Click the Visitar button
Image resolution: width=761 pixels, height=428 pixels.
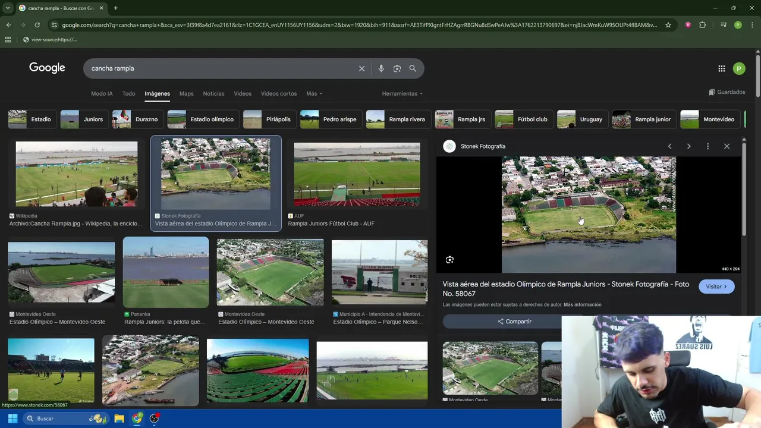pyautogui.click(x=716, y=287)
